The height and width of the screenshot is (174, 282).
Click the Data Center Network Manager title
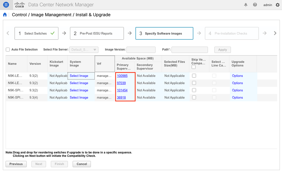(61, 5)
